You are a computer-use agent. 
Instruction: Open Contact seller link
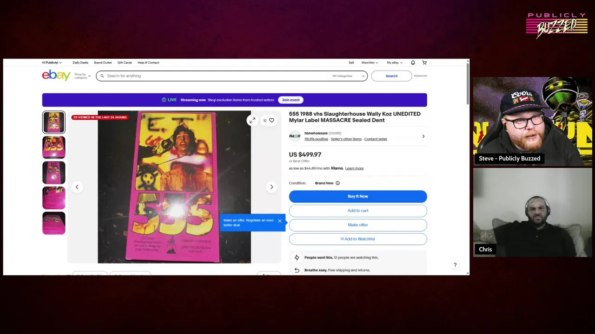click(x=376, y=139)
